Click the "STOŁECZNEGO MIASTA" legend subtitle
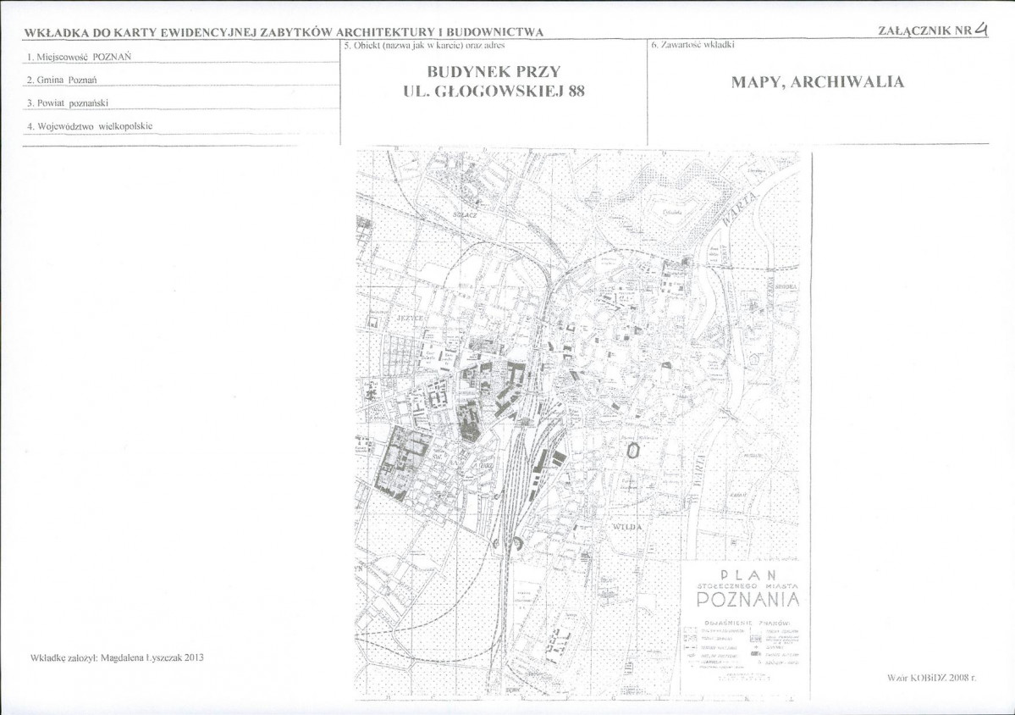The height and width of the screenshot is (715, 1015). pos(748,585)
